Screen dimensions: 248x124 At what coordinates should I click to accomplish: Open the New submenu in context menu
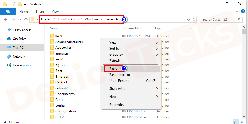[x=130, y=97]
